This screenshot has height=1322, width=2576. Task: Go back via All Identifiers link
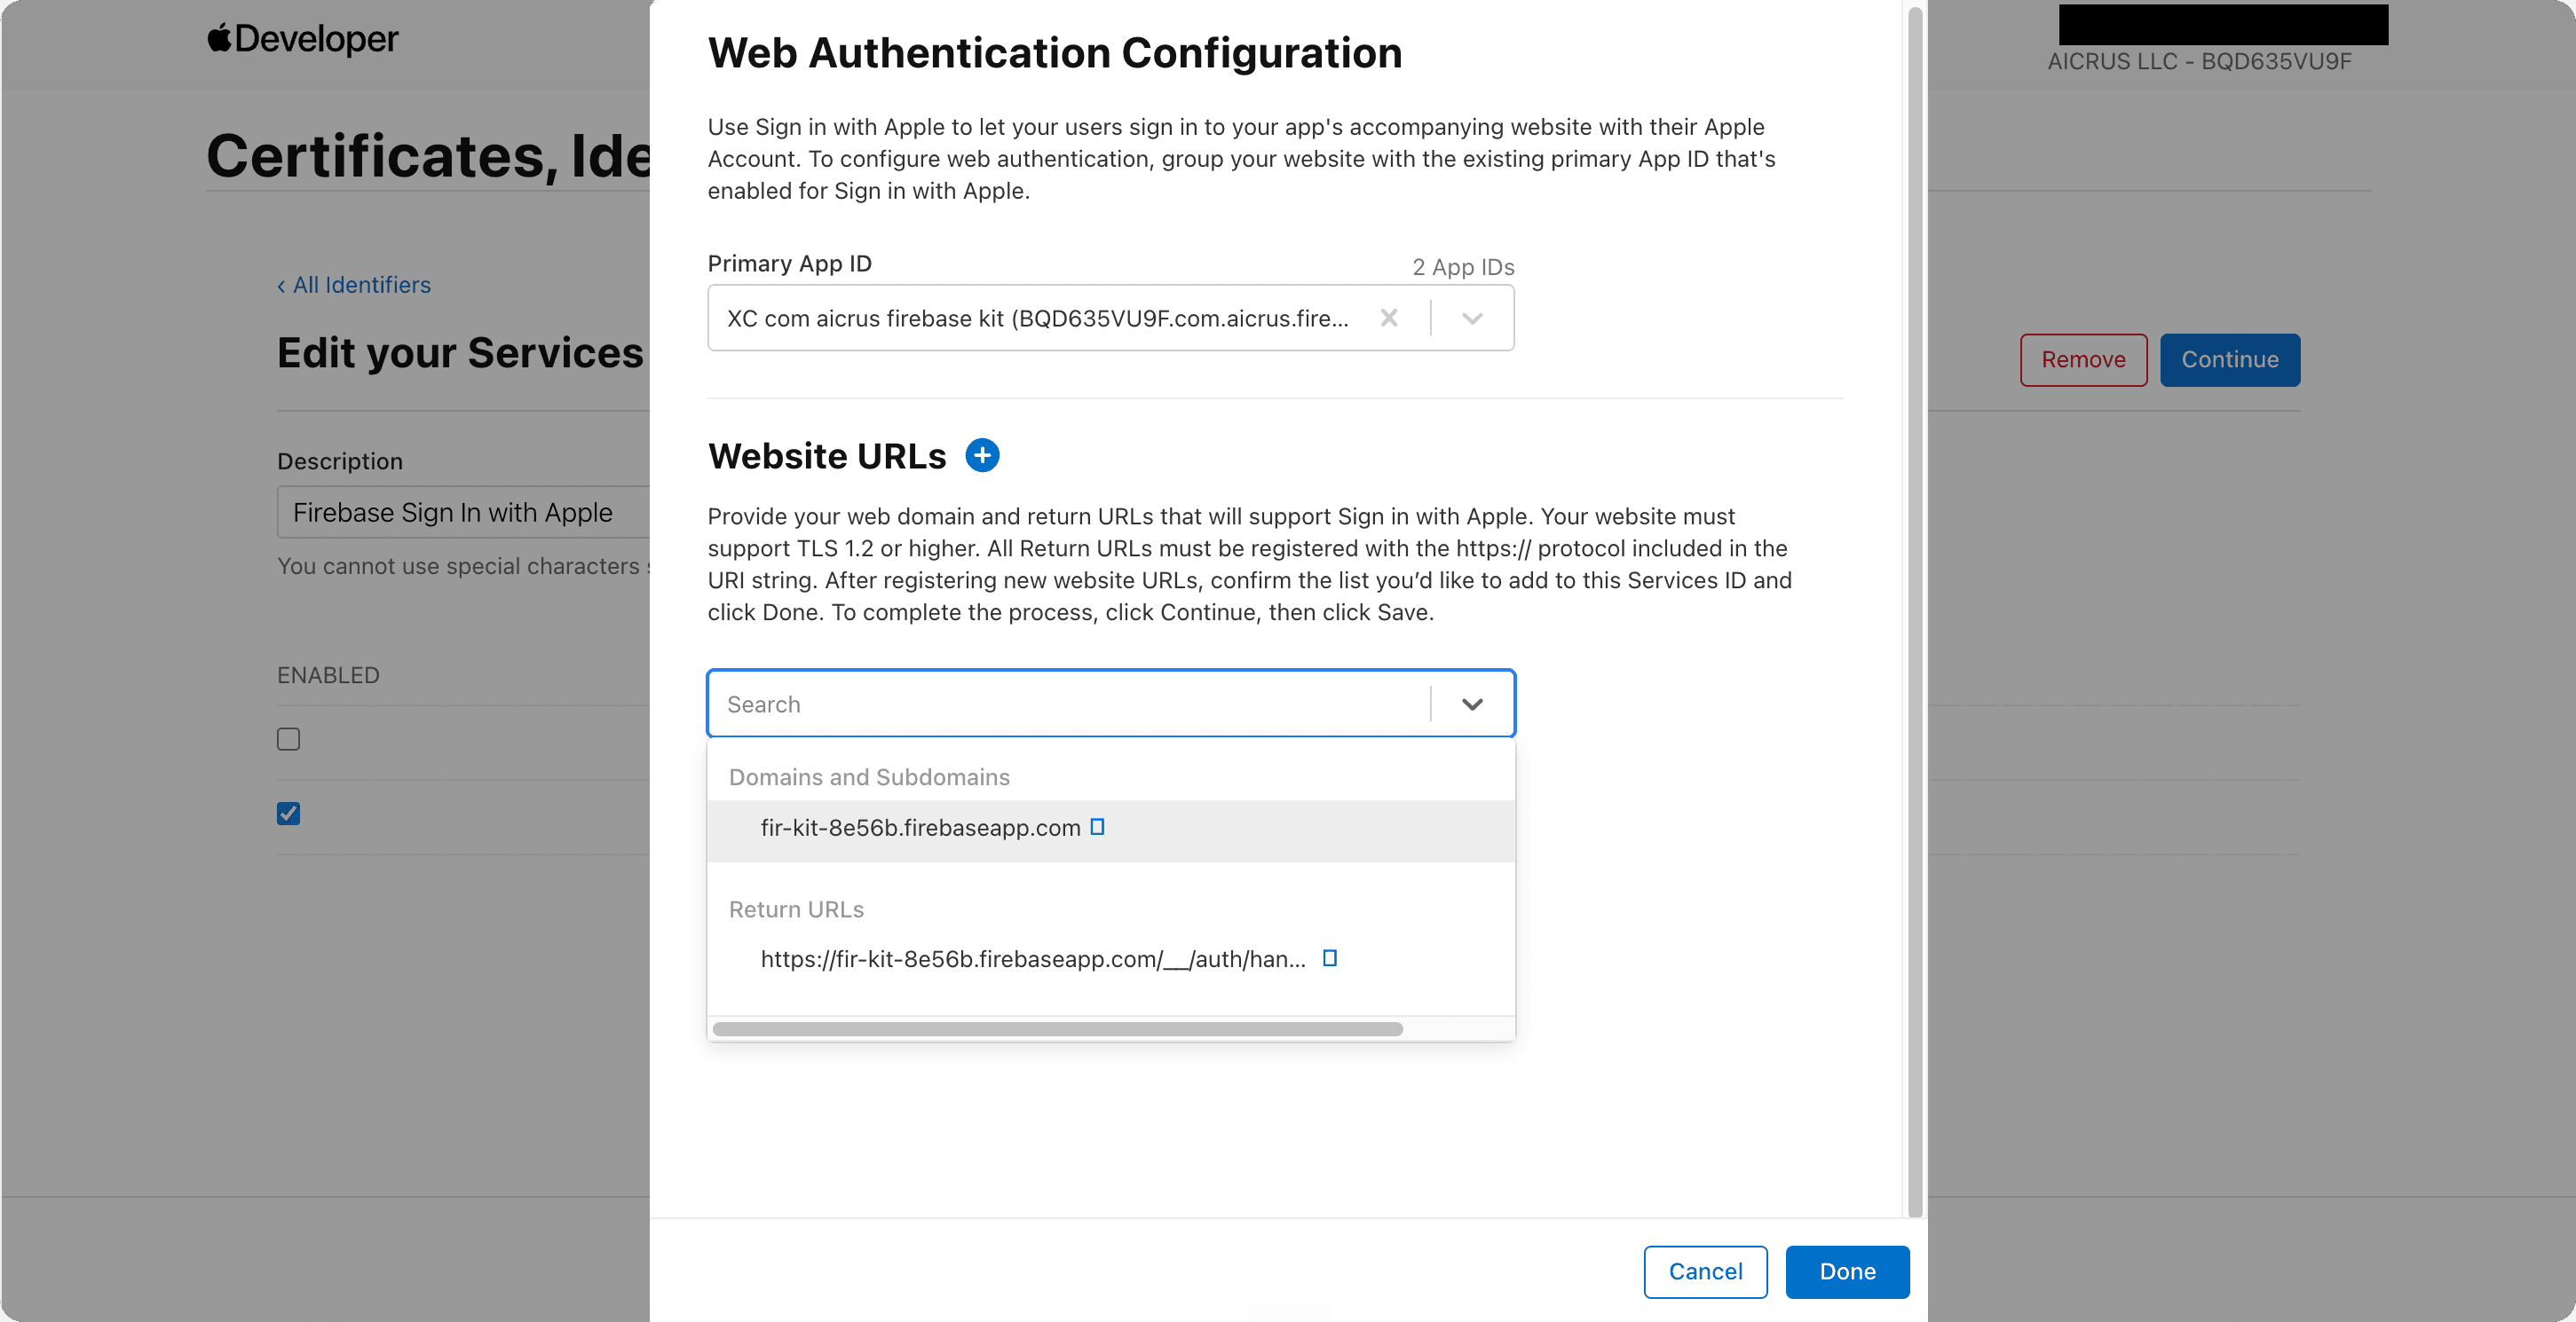[x=354, y=285]
